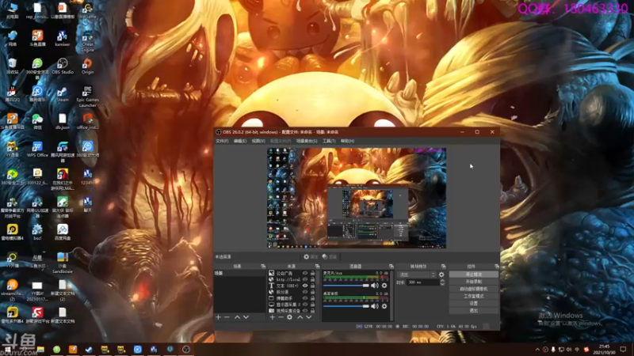Open the 麦克风/Aux mixer settings gear
Screen dimensions: 634x356
click(384, 286)
